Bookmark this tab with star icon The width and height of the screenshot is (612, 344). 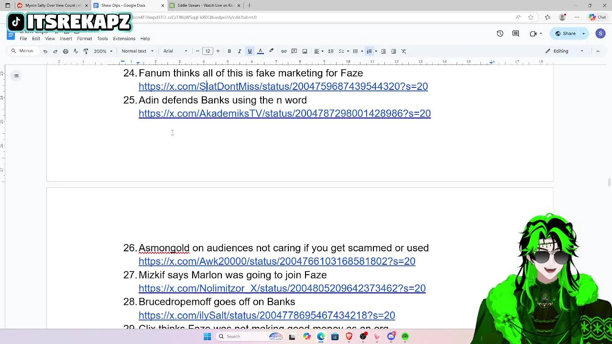point(531,17)
